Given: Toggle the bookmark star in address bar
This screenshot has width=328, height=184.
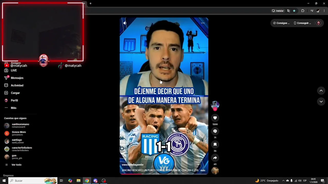Looking at the screenshot, I should tap(294, 11).
